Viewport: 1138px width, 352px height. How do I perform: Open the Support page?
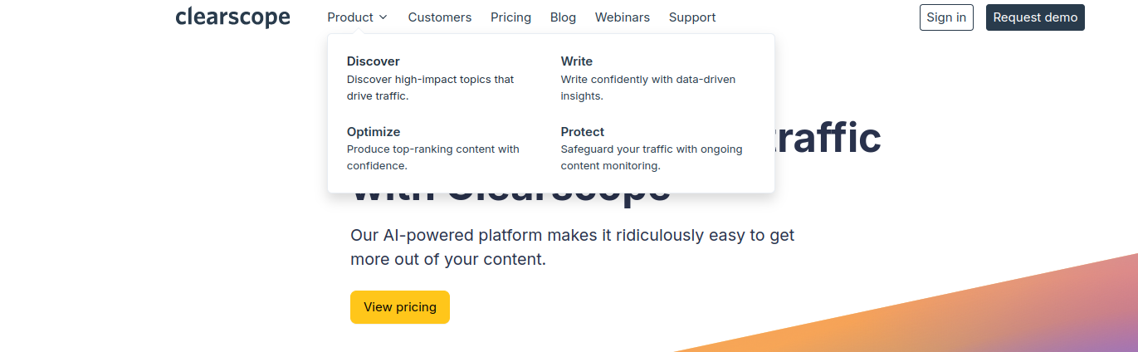tap(692, 17)
